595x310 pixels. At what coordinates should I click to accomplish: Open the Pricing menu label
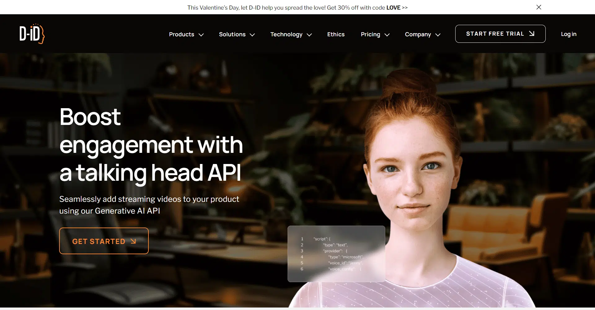(370, 34)
